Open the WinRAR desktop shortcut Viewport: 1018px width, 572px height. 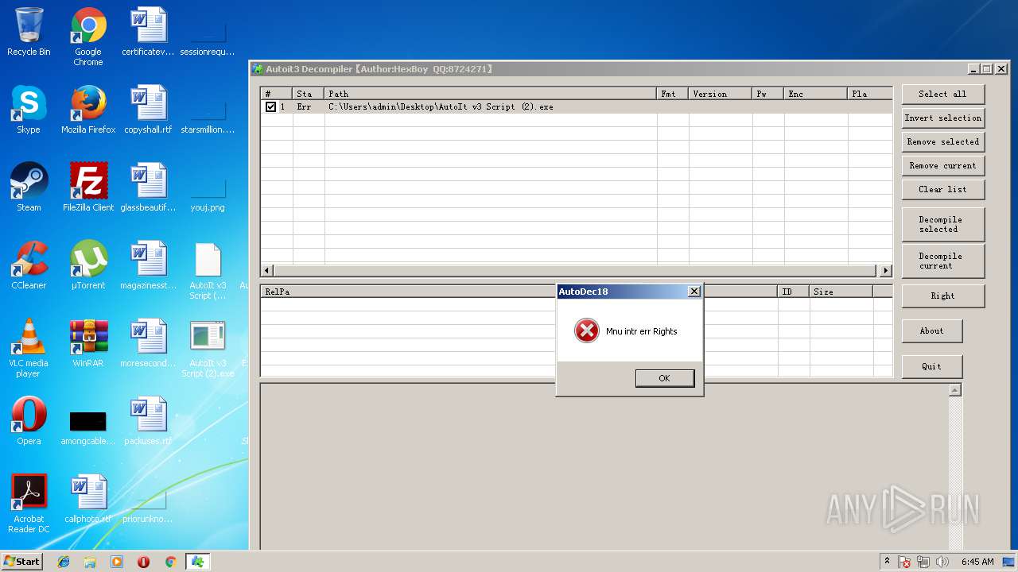(x=88, y=344)
